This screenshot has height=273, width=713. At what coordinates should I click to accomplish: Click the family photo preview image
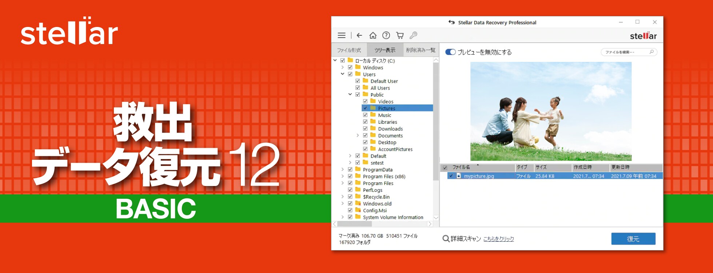(x=551, y=111)
